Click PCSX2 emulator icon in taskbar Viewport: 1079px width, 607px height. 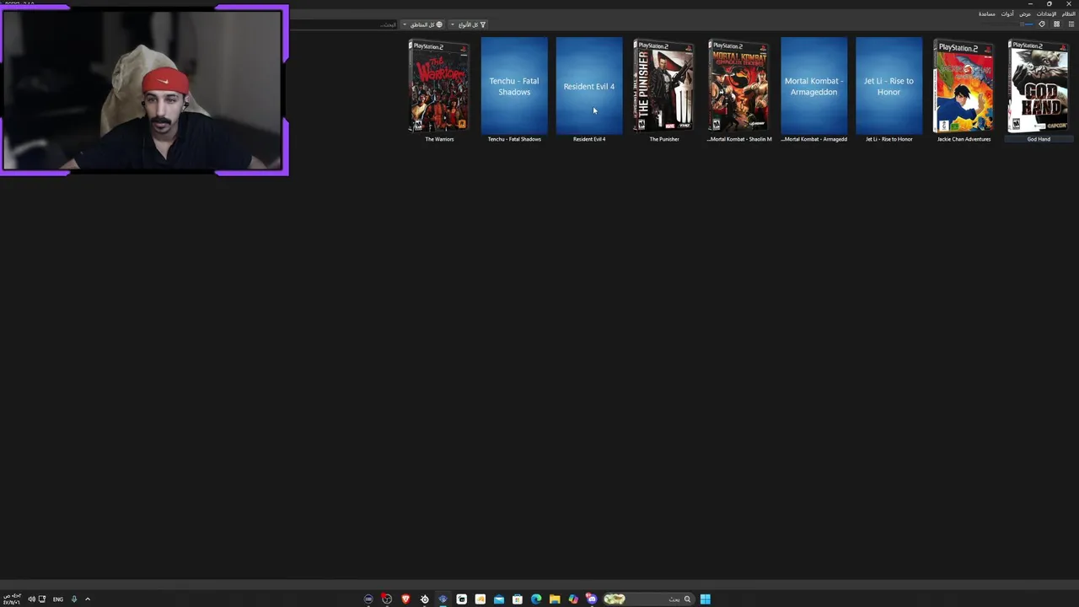click(x=443, y=599)
